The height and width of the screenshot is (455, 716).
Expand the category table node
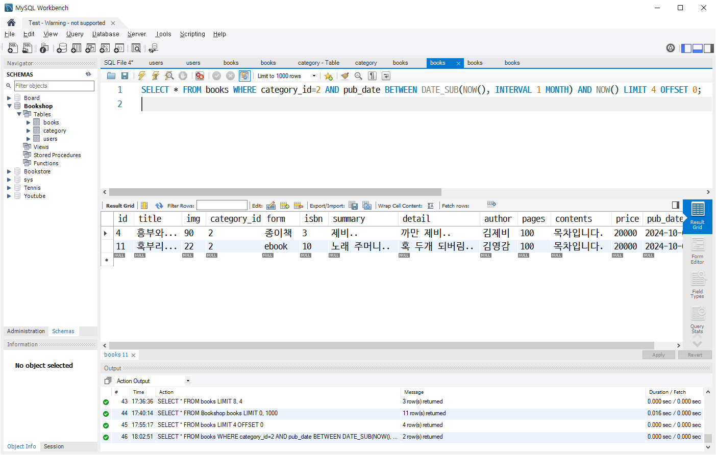[29, 131]
